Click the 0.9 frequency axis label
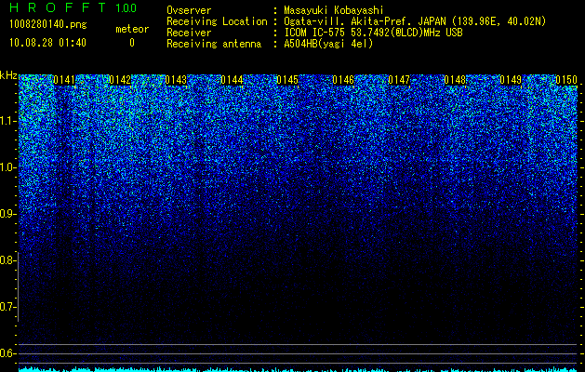The width and height of the screenshot is (585, 372). (x=6, y=214)
